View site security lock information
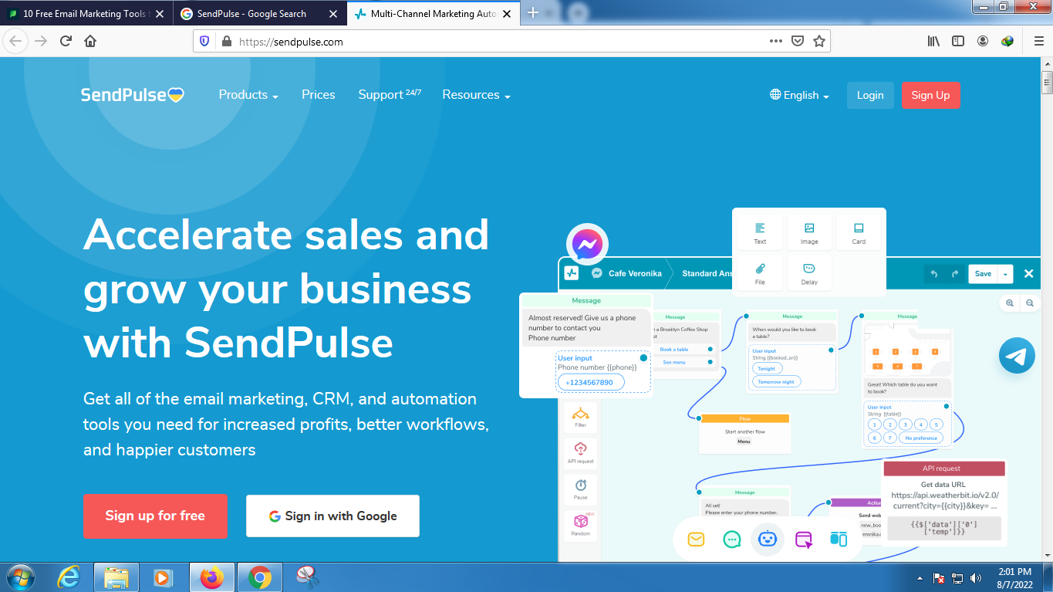Screen dimensions: 1053x592 pyautogui.click(x=226, y=42)
